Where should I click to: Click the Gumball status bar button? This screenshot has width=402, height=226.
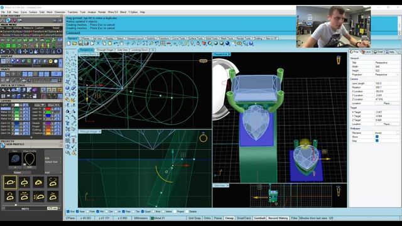point(259,218)
